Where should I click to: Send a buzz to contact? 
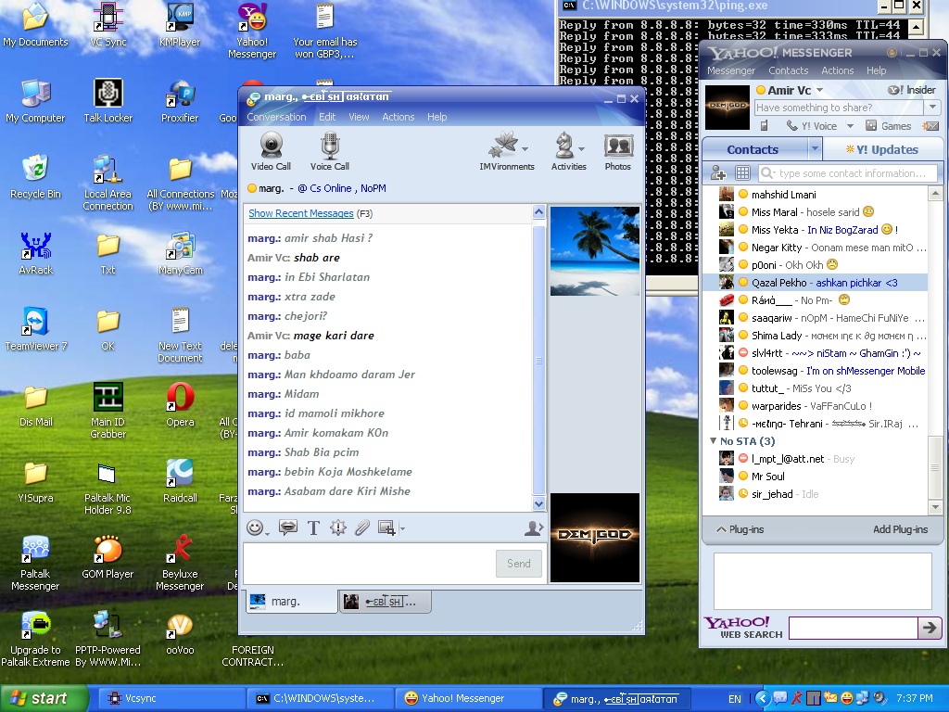click(337, 528)
